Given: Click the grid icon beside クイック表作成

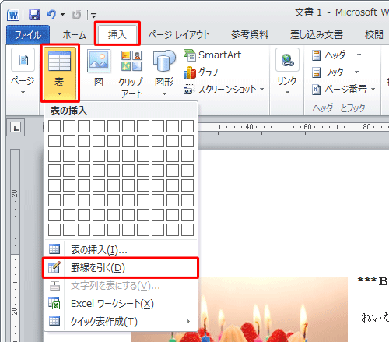Looking at the screenshot, I should [54, 321].
